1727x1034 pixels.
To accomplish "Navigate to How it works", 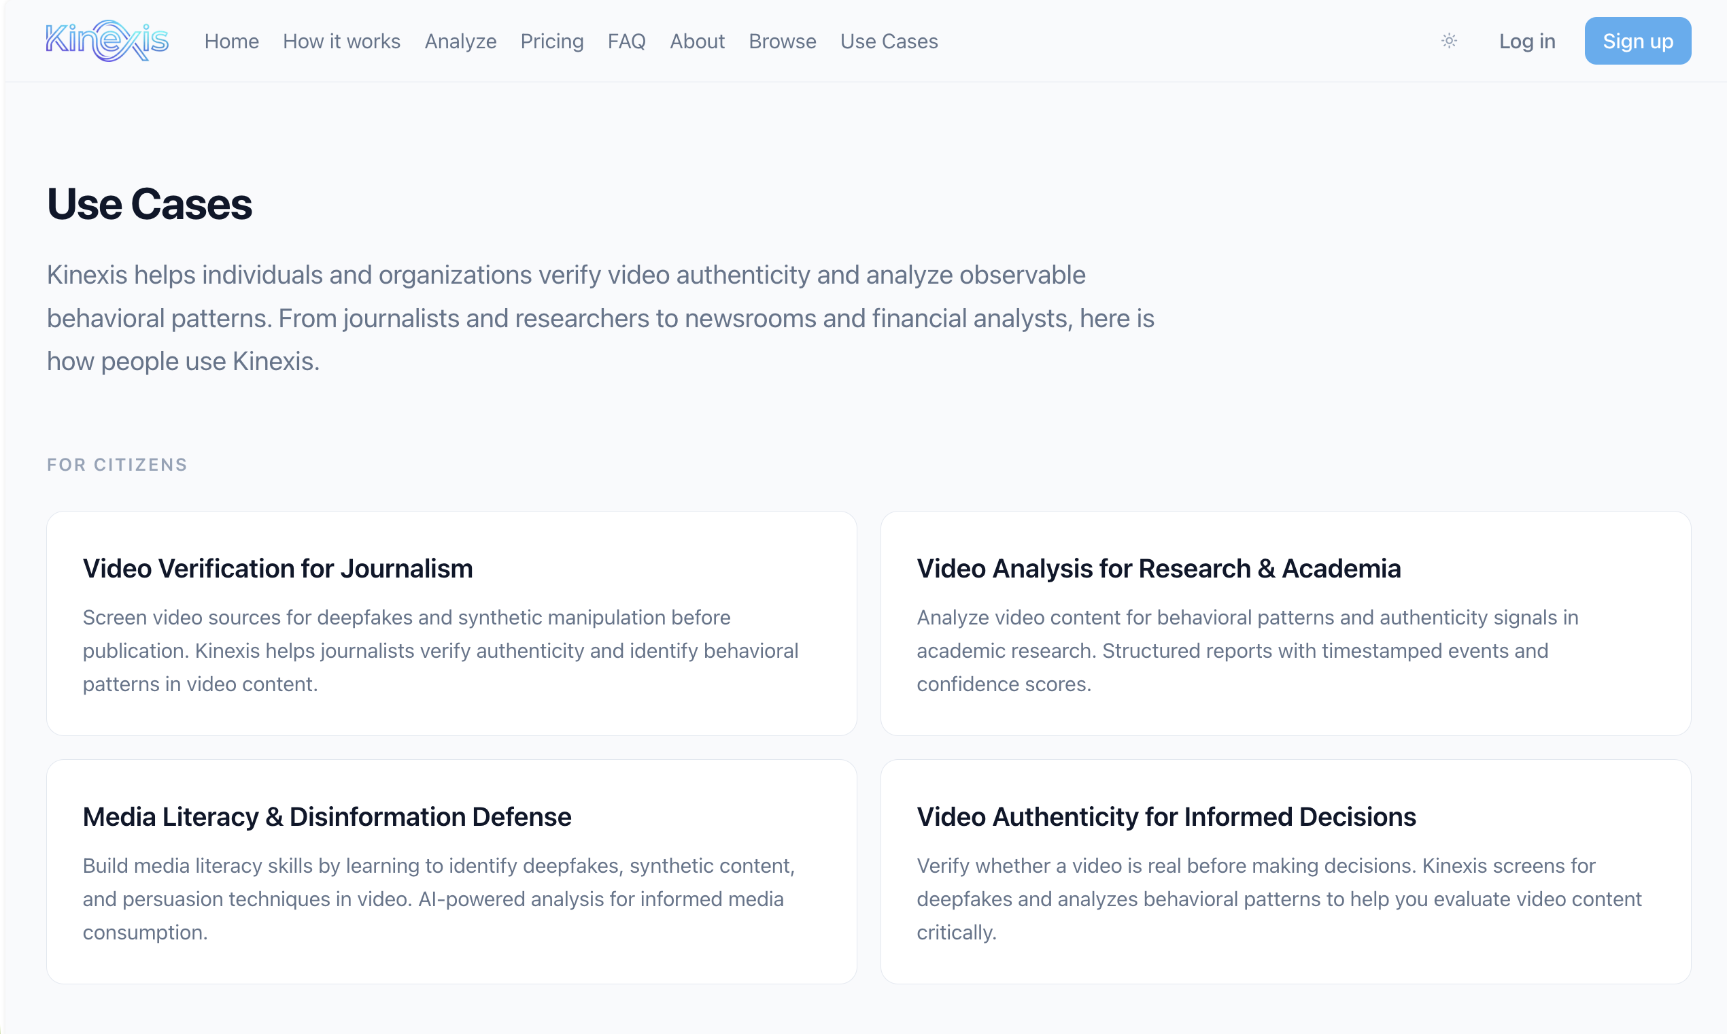I will tap(341, 41).
